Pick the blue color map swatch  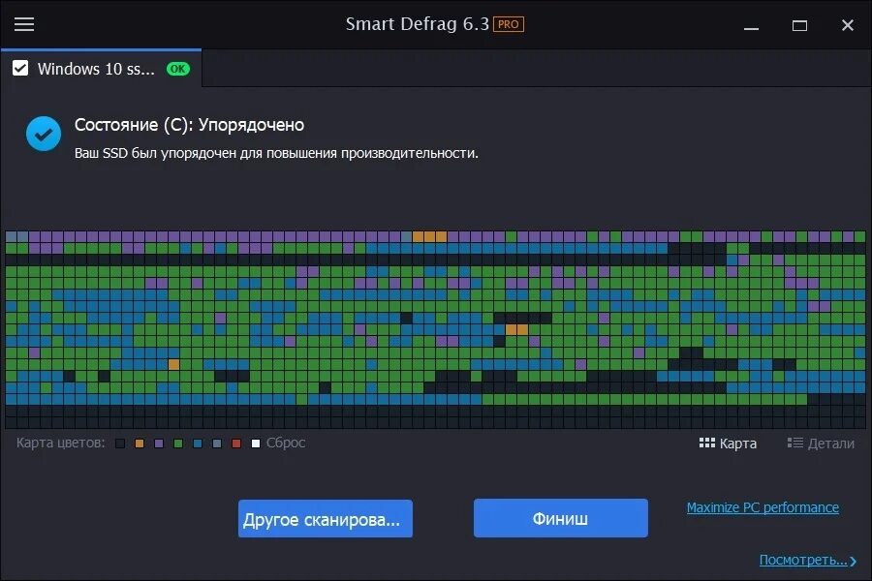point(198,443)
